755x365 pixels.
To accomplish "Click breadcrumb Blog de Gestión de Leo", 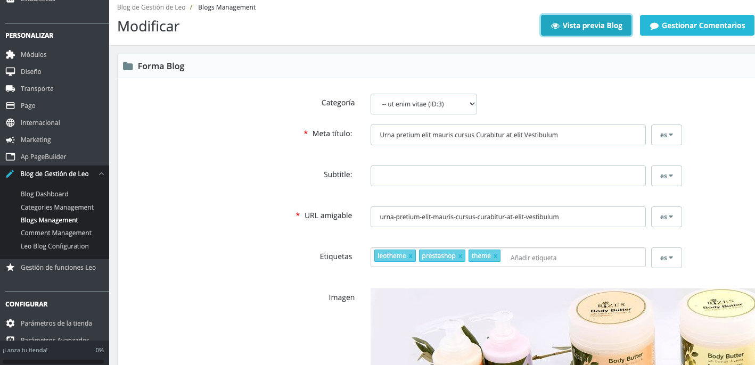I will click(151, 7).
